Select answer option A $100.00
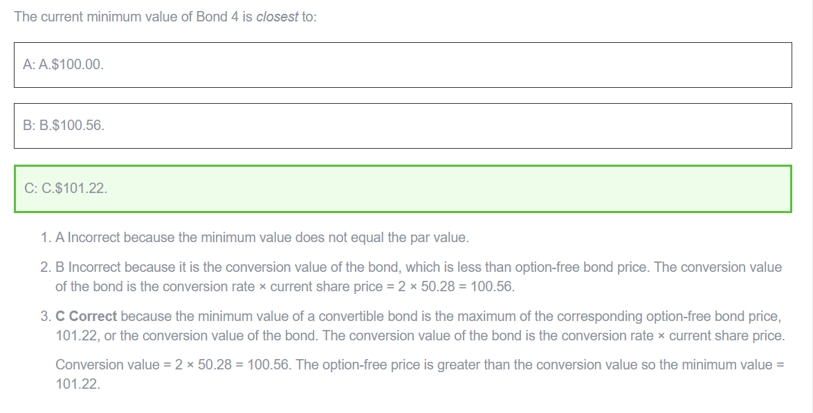 (403, 65)
